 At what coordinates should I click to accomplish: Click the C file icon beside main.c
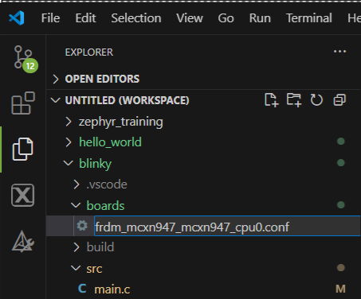82,289
